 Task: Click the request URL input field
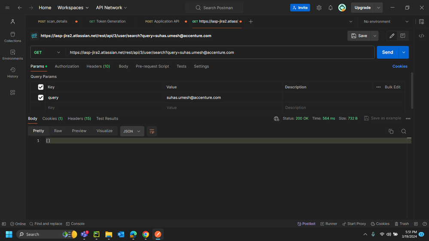tap(220, 52)
